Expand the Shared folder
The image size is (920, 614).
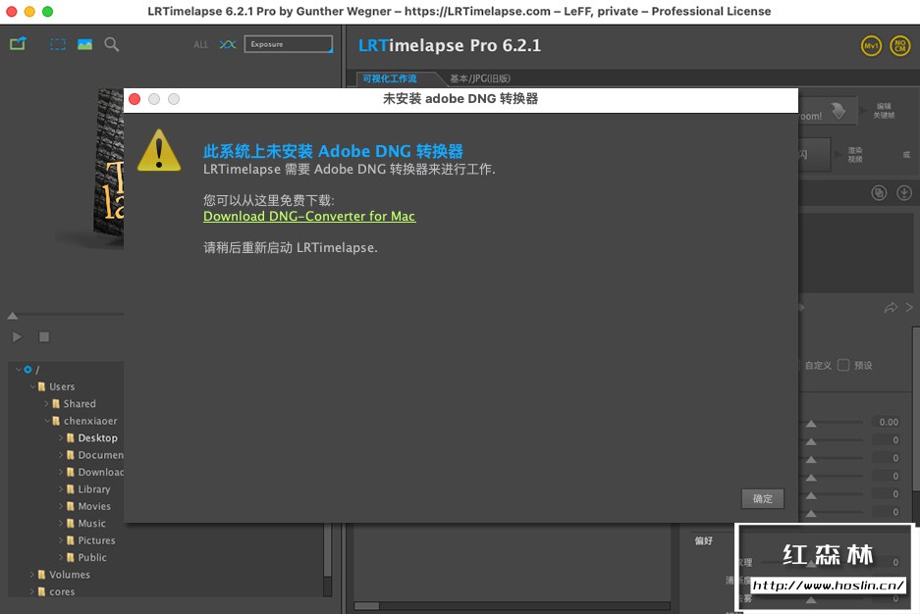(x=47, y=404)
